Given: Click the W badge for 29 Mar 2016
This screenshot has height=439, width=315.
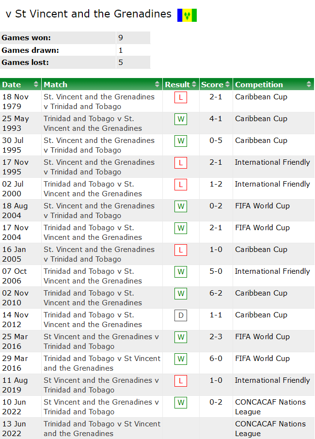Looking at the screenshot, I should coord(181,359).
